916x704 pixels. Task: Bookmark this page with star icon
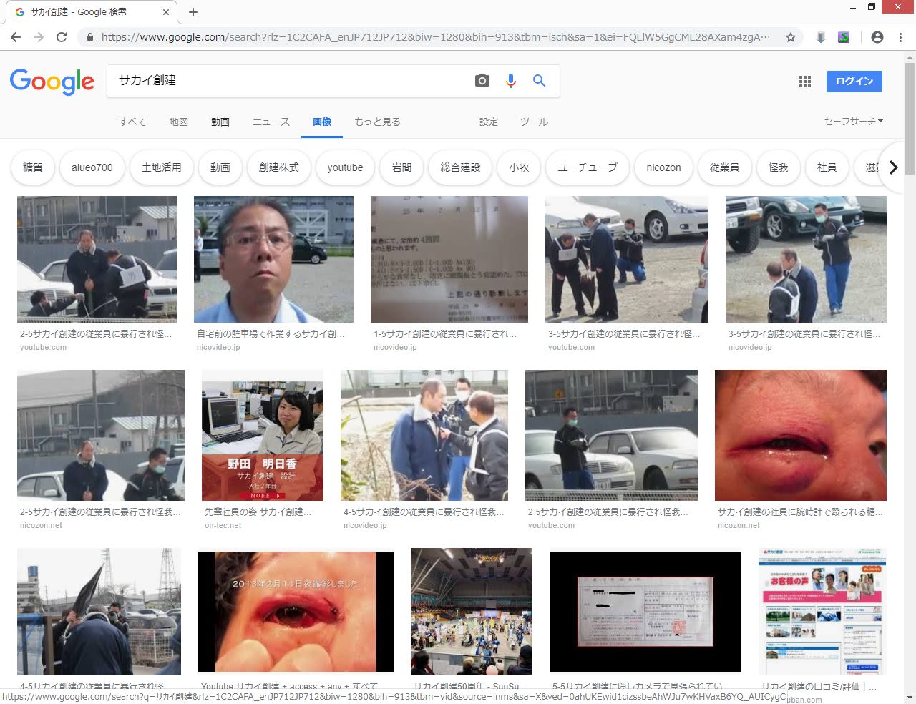point(791,37)
